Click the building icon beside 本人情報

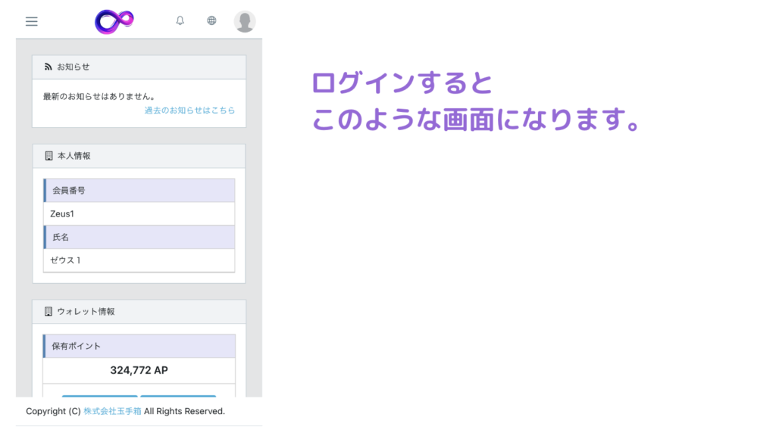coord(48,156)
